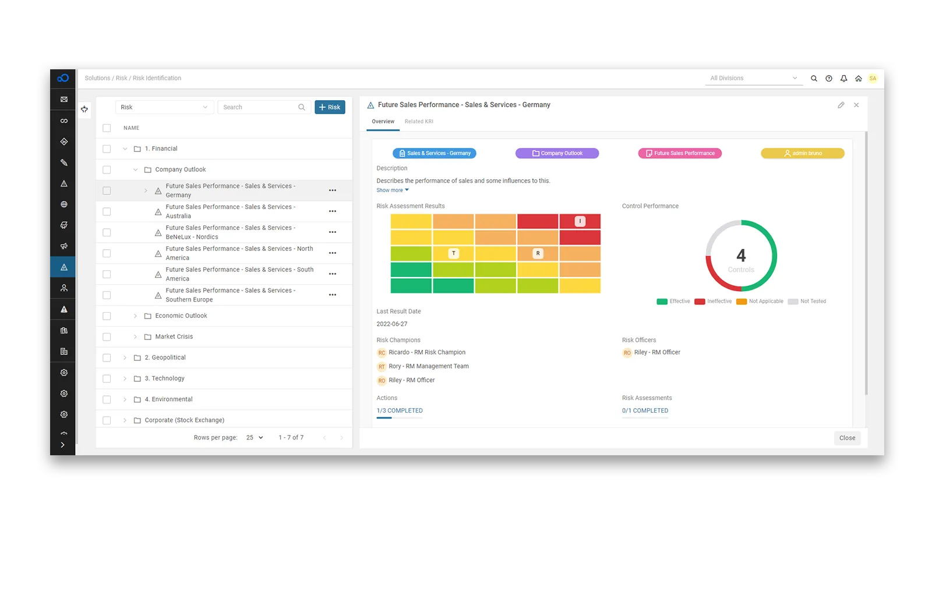
Task: Click the globe icon in sidebar
Action: [64, 204]
